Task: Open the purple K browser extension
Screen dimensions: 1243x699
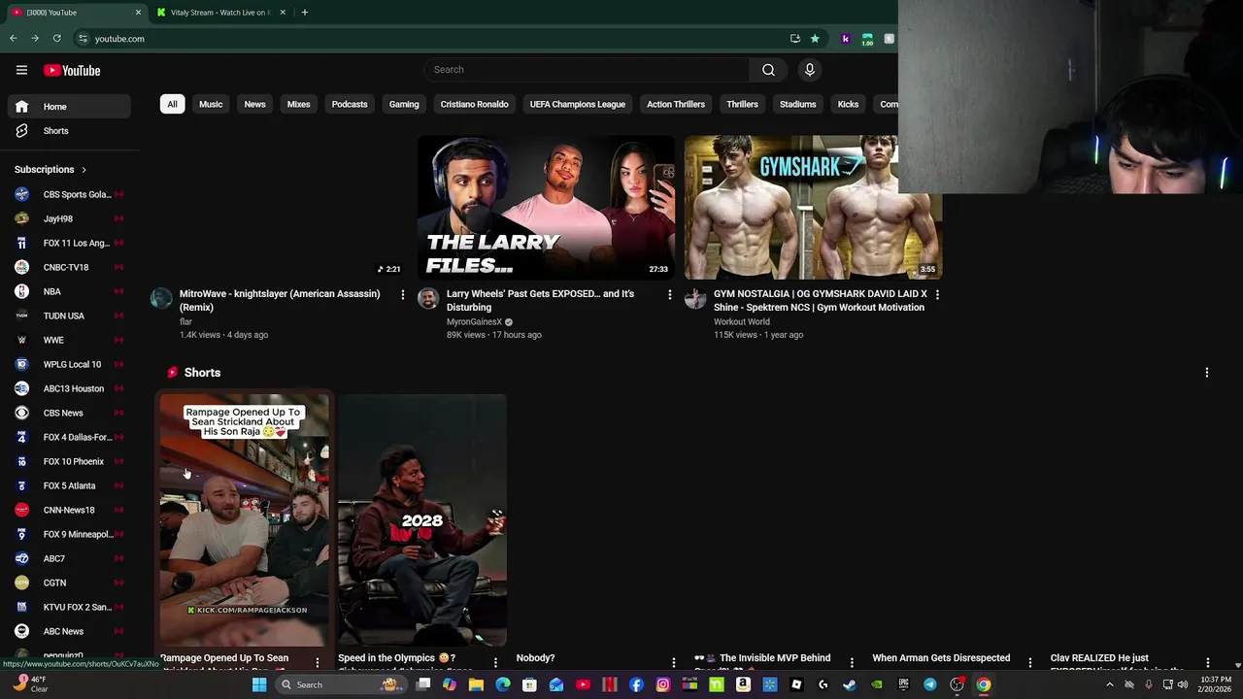Action: click(846, 39)
